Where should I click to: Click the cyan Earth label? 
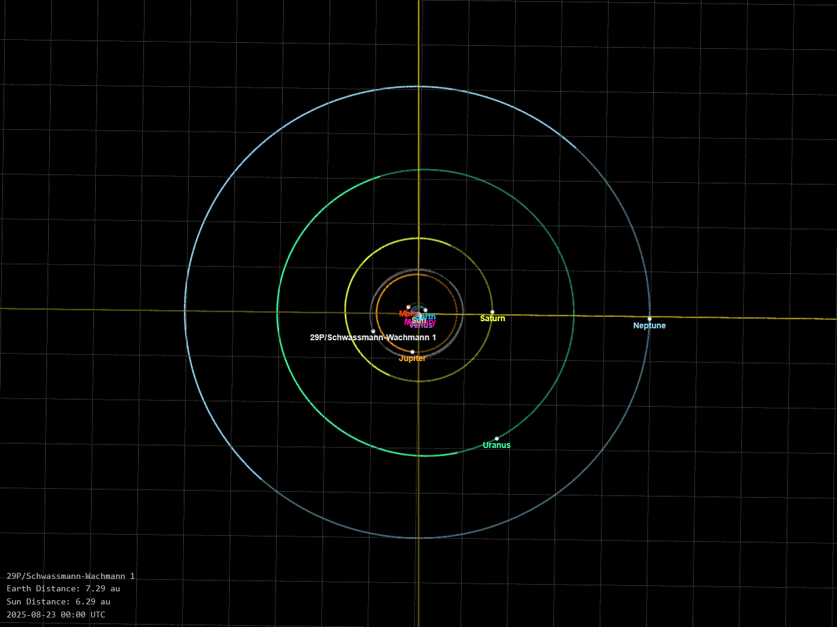tap(430, 316)
